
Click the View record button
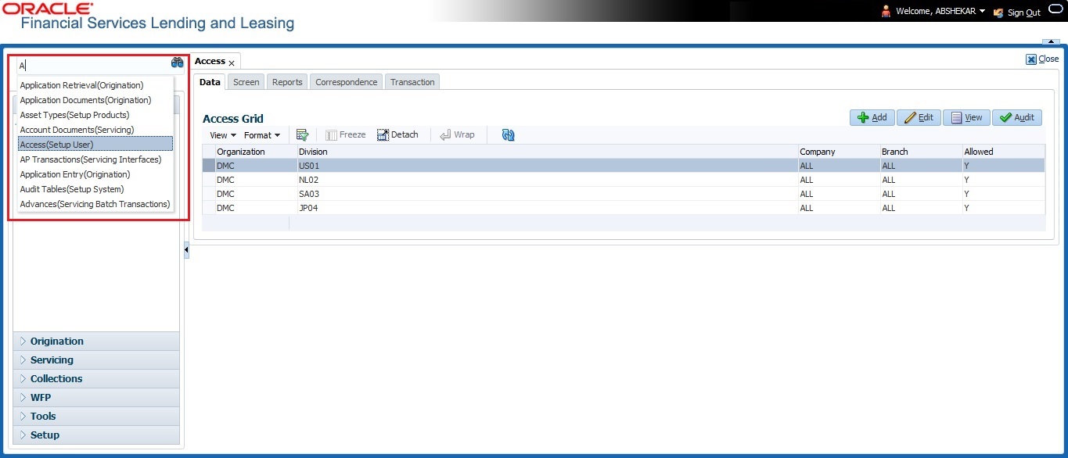coord(966,117)
